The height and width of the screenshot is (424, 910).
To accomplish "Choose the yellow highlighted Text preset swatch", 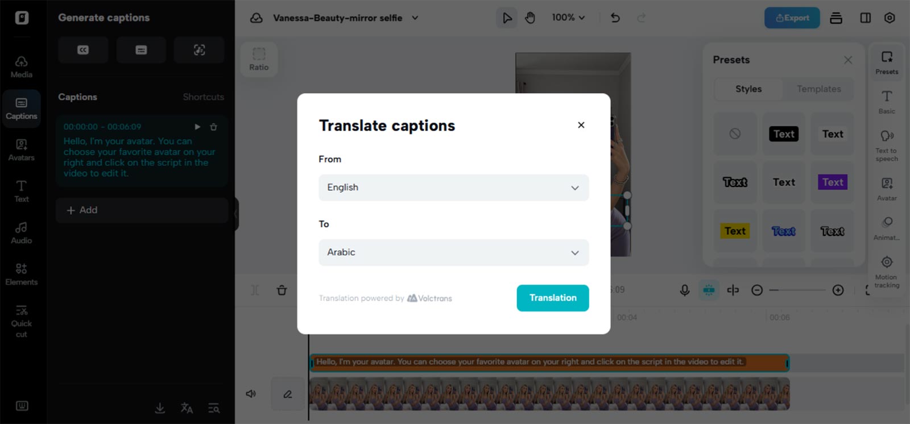I will point(735,231).
